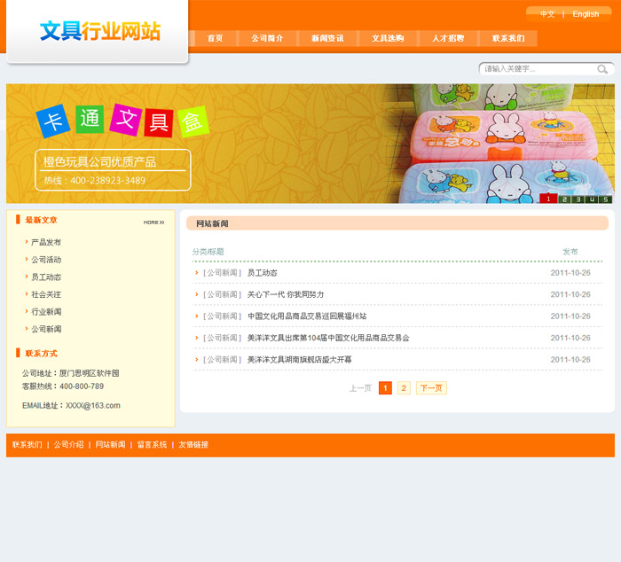
Task: Click the email text XXXX@163.com
Action: pyautogui.click(x=92, y=406)
